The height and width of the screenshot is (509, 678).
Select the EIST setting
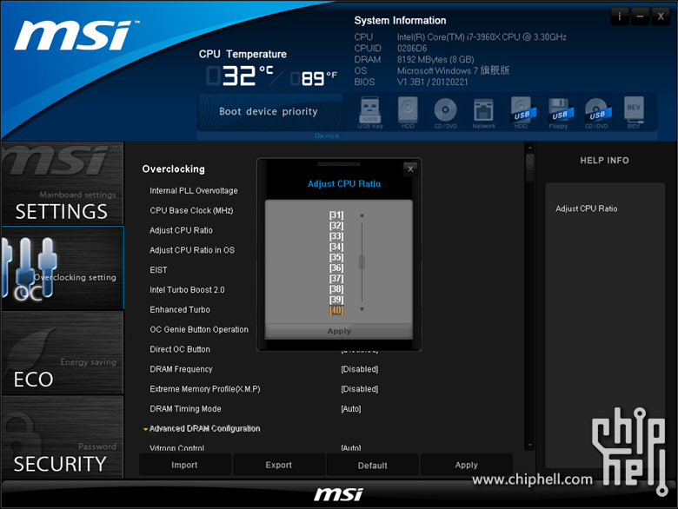[158, 270]
